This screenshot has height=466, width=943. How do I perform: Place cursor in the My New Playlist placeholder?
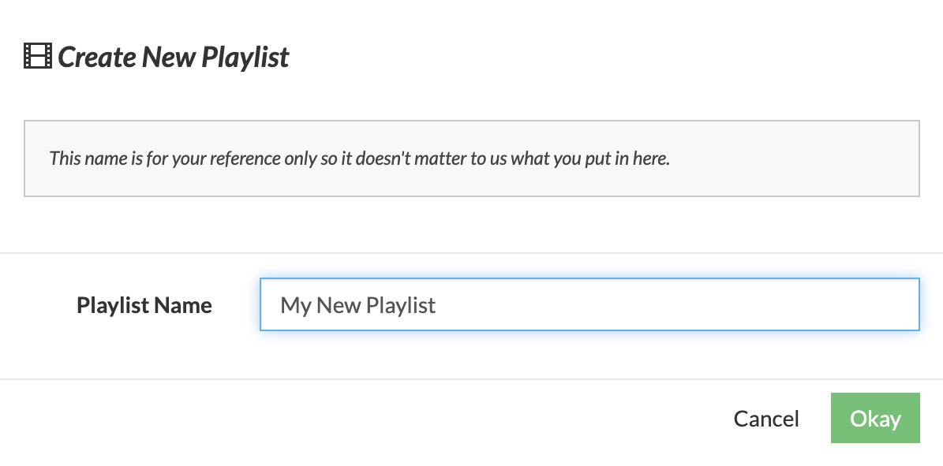pos(357,305)
